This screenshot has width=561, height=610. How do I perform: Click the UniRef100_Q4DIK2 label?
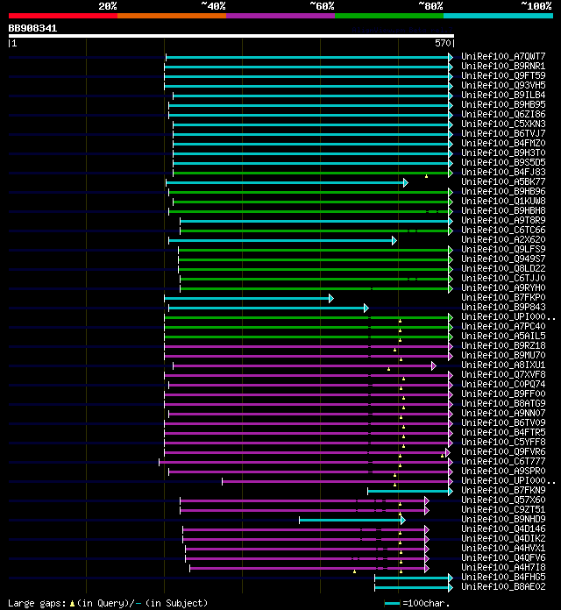point(503,538)
